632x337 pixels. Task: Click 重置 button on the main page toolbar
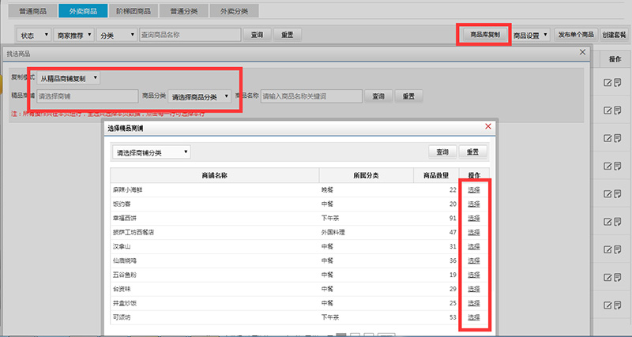[288, 35]
